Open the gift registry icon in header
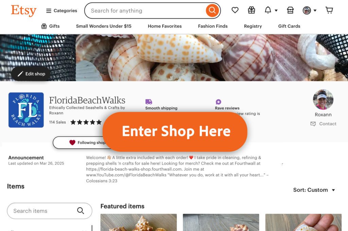 coord(251,10)
